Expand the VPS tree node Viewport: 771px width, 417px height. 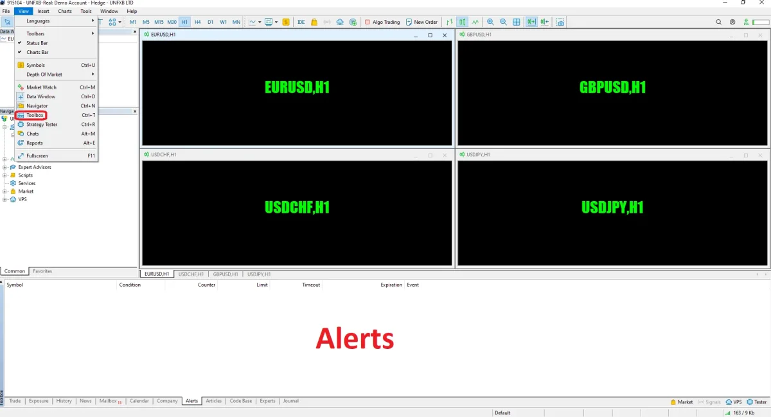click(5, 199)
